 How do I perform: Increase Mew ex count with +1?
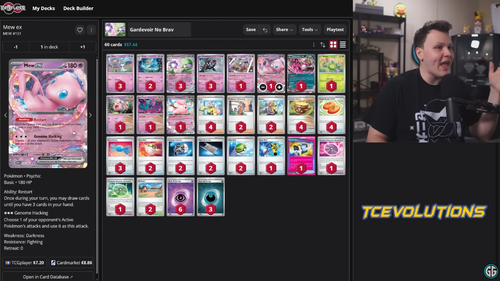[83, 47]
